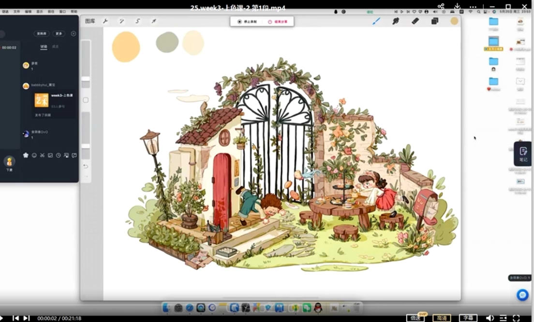Adjust the brush size slider handle
This screenshot has height=322, width=534.
[86, 79]
